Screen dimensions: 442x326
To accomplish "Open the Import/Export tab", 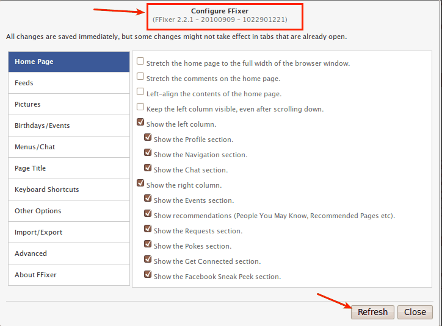I will pyautogui.click(x=69, y=232).
